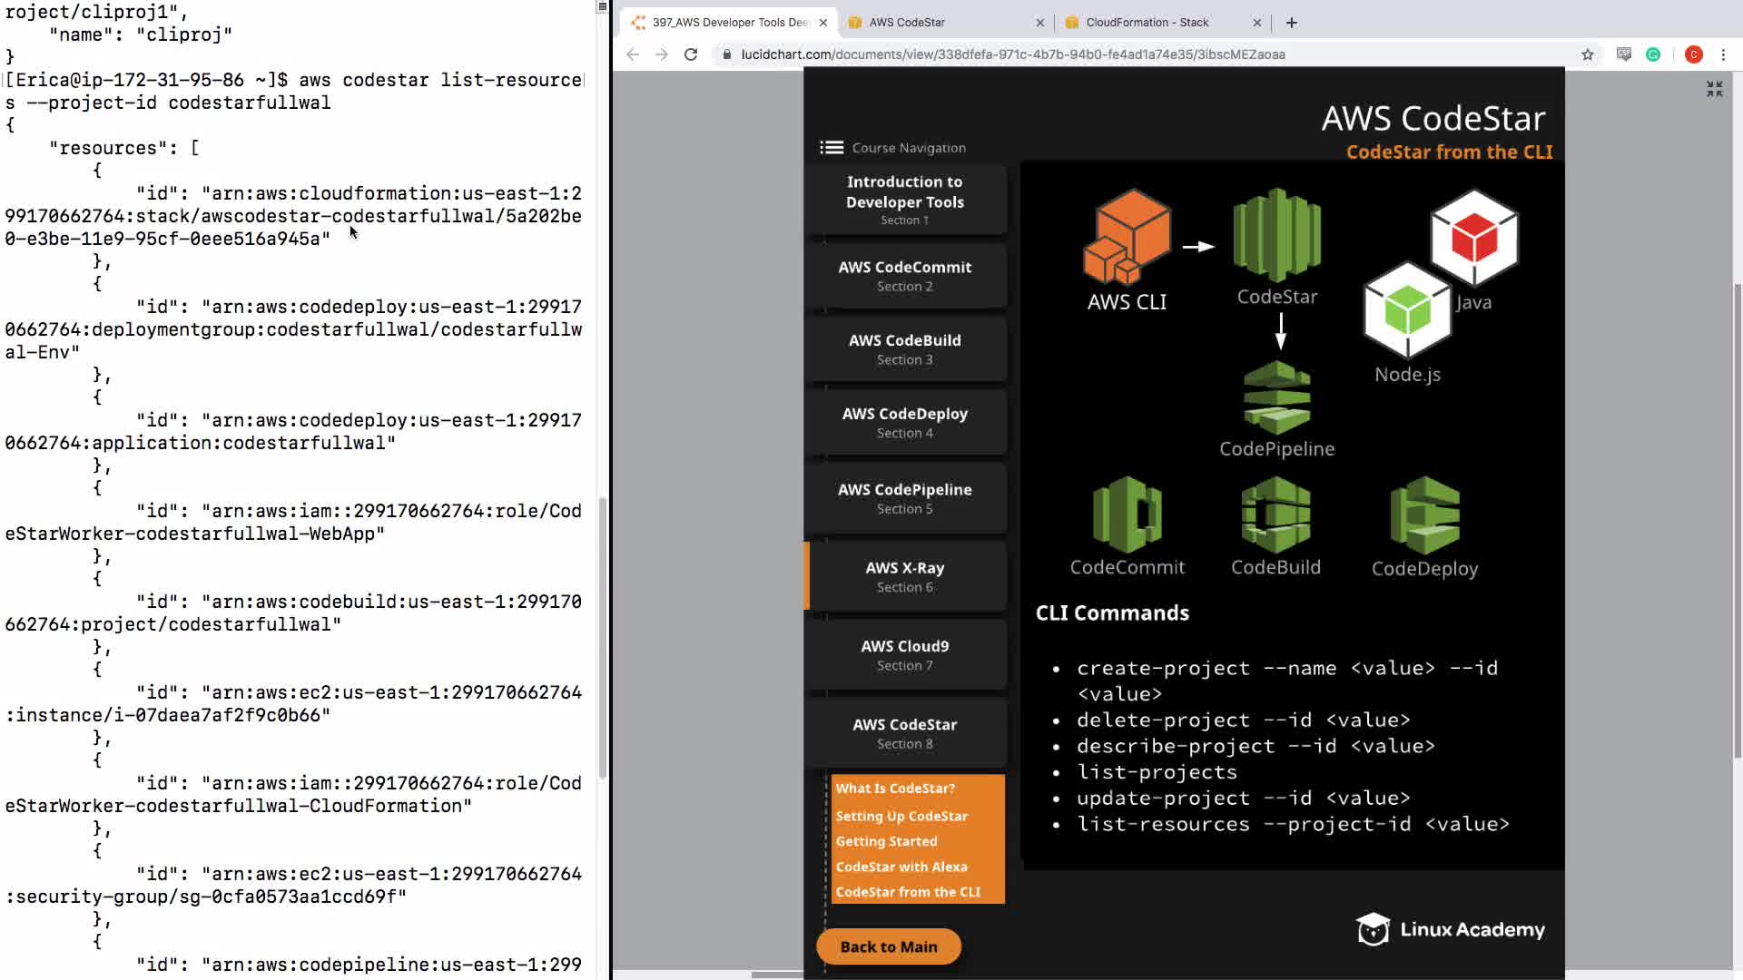Click the CodeDeploy diagram icon

pyautogui.click(x=1424, y=514)
